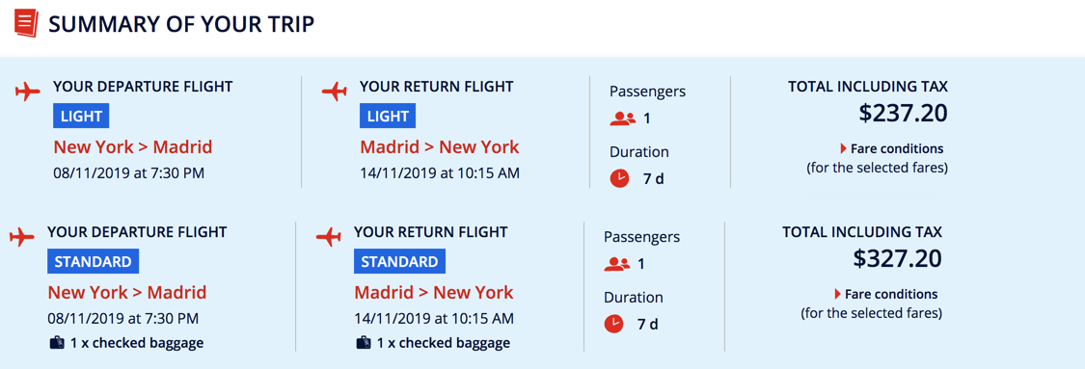The image size is (1085, 369).
Task: Click passengers people icon in Light fare row
Action: click(623, 119)
